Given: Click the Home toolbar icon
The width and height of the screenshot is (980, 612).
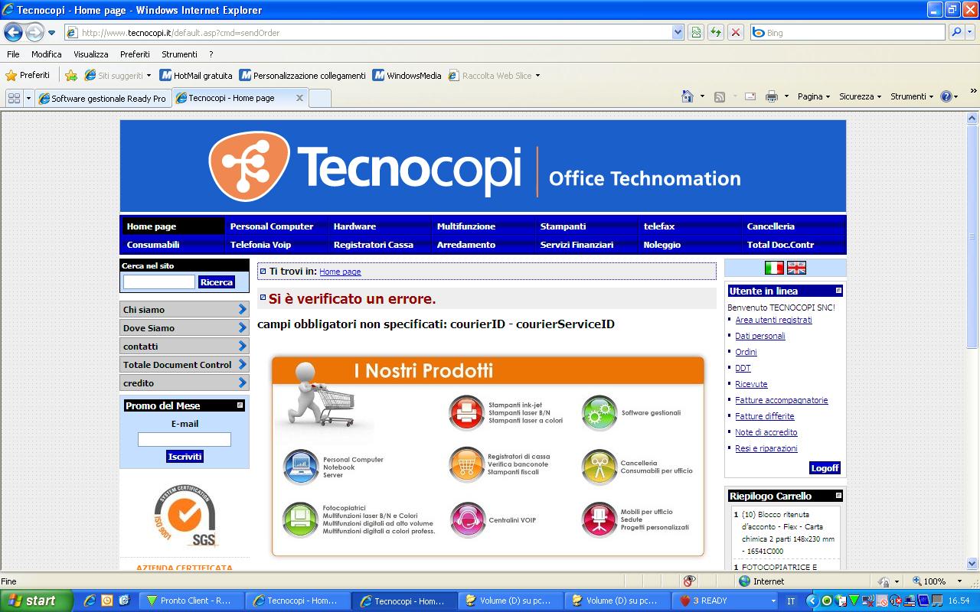Looking at the screenshot, I should tap(688, 96).
